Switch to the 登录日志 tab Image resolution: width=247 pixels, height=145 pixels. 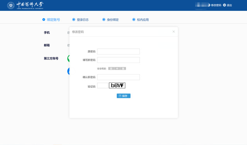pyautogui.click(x=83, y=20)
